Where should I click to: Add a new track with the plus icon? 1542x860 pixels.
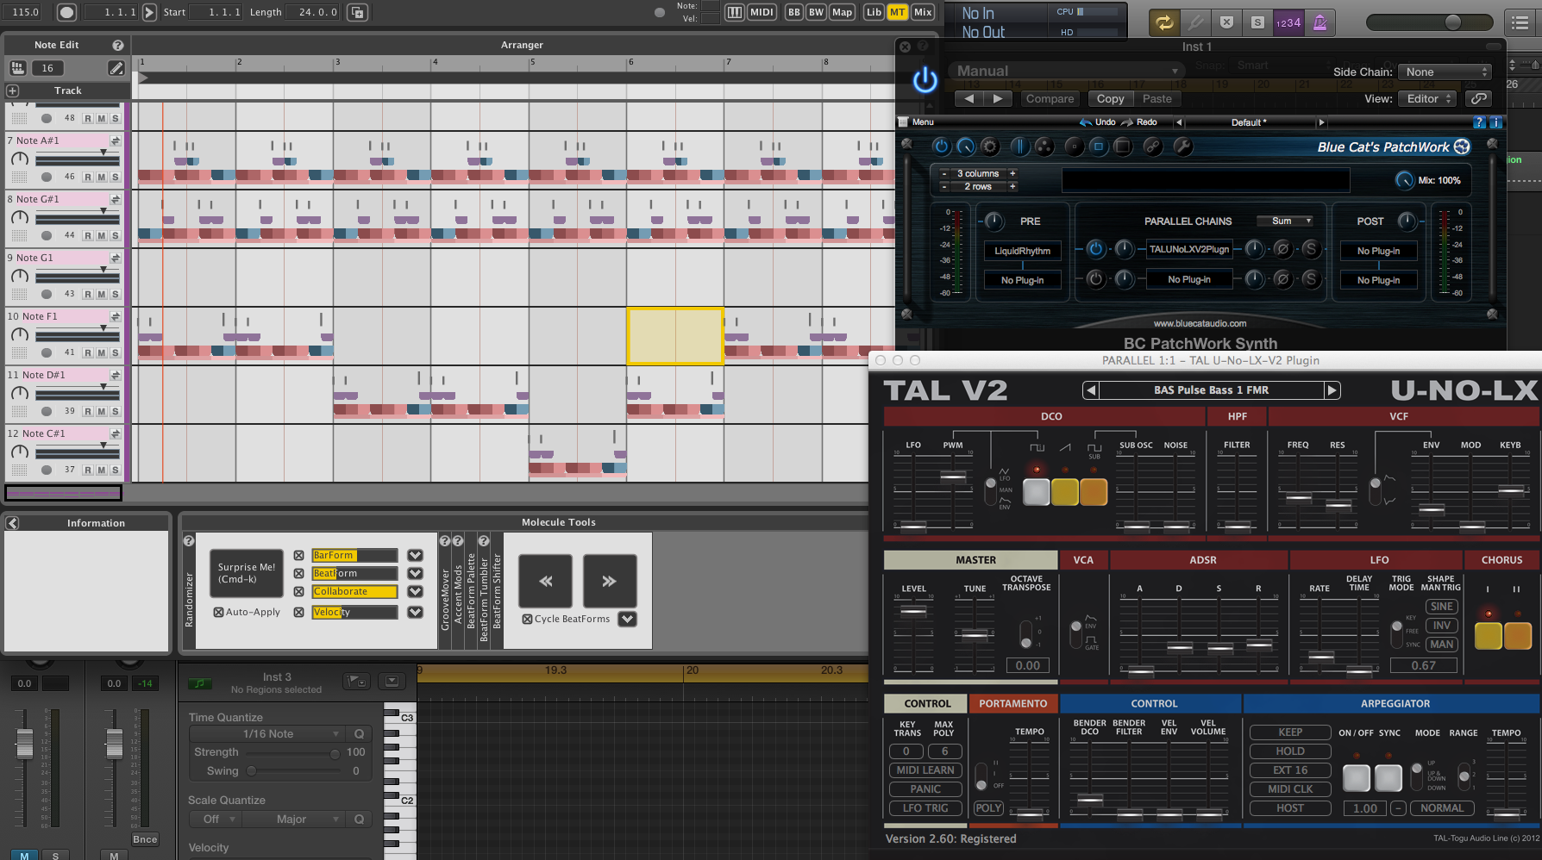pos(12,90)
